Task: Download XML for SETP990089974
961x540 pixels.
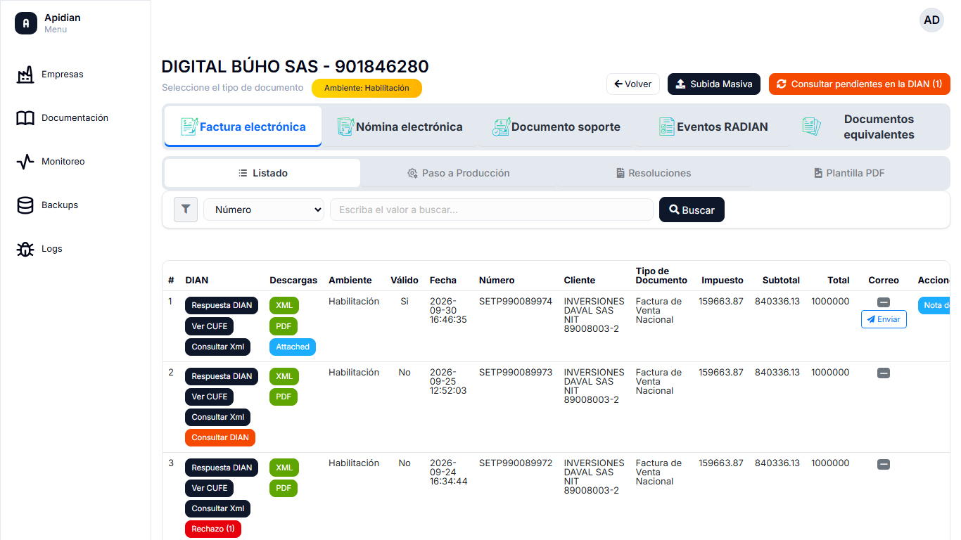Action: tap(284, 306)
